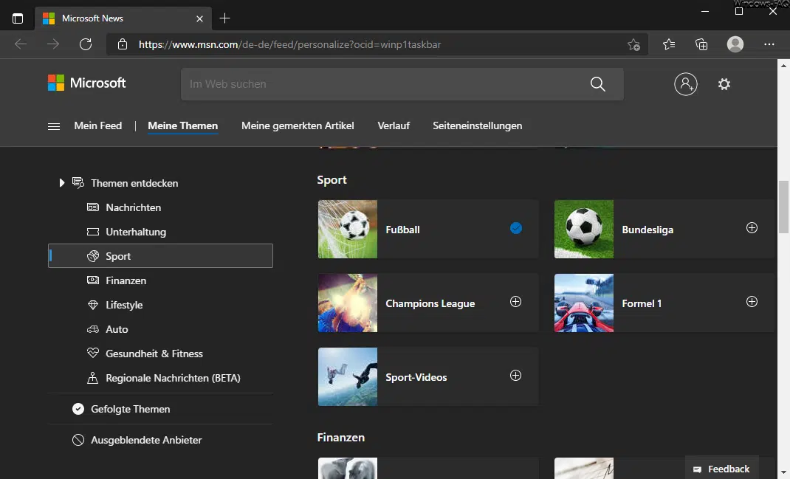Open the browser profile avatar
This screenshot has height=479, width=790.
pyautogui.click(x=735, y=44)
